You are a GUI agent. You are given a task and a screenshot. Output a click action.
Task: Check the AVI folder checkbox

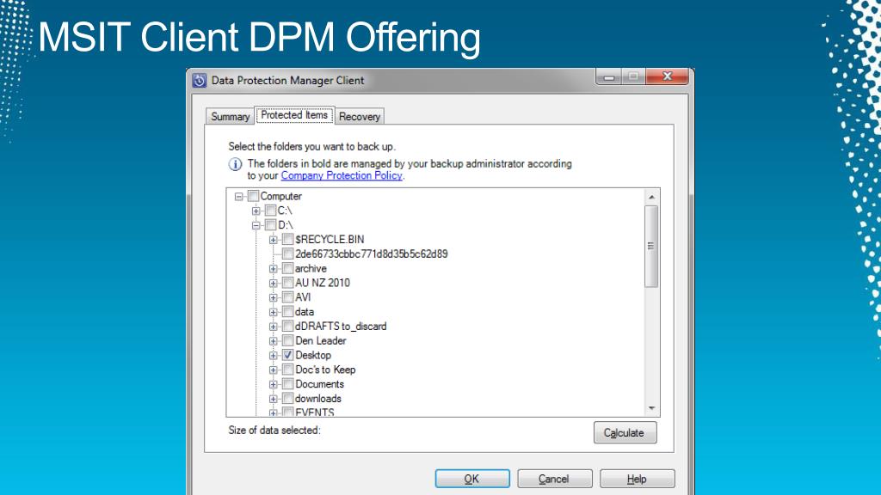click(287, 297)
